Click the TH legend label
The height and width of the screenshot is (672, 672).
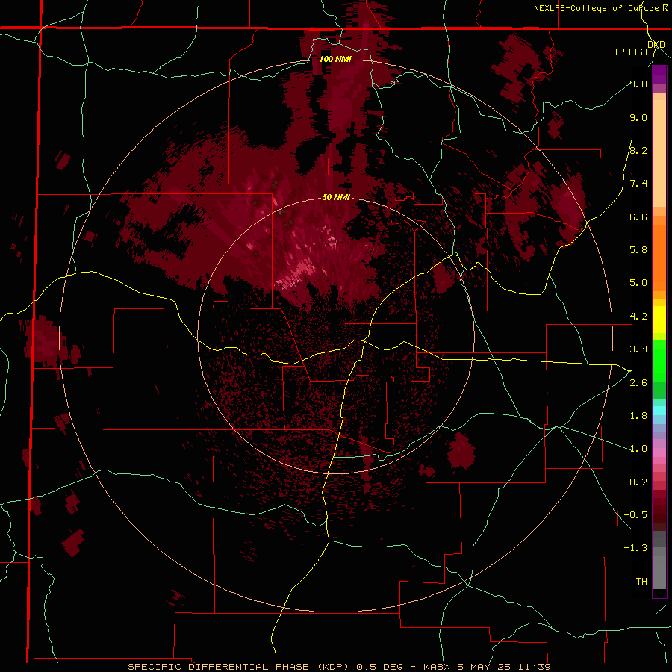point(641,582)
